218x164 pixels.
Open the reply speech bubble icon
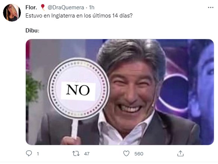[29, 154]
